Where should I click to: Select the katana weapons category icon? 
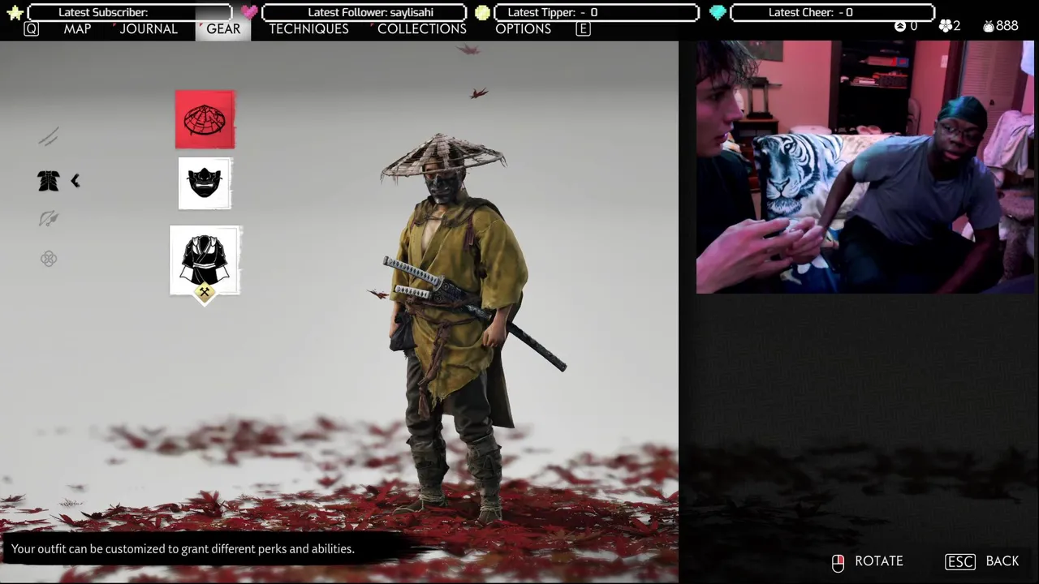click(x=49, y=137)
